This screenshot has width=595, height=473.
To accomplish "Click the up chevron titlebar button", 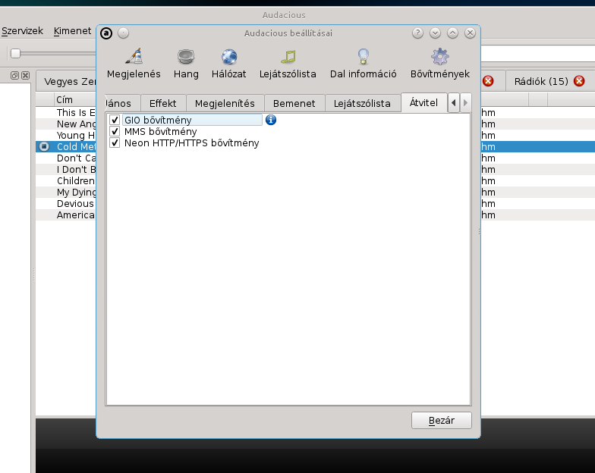I will click(452, 33).
